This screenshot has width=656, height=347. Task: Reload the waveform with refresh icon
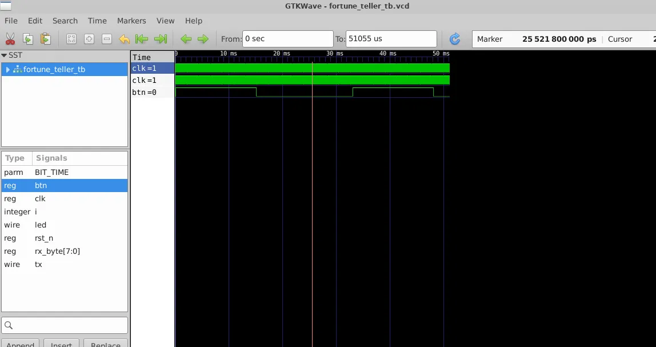coord(455,39)
